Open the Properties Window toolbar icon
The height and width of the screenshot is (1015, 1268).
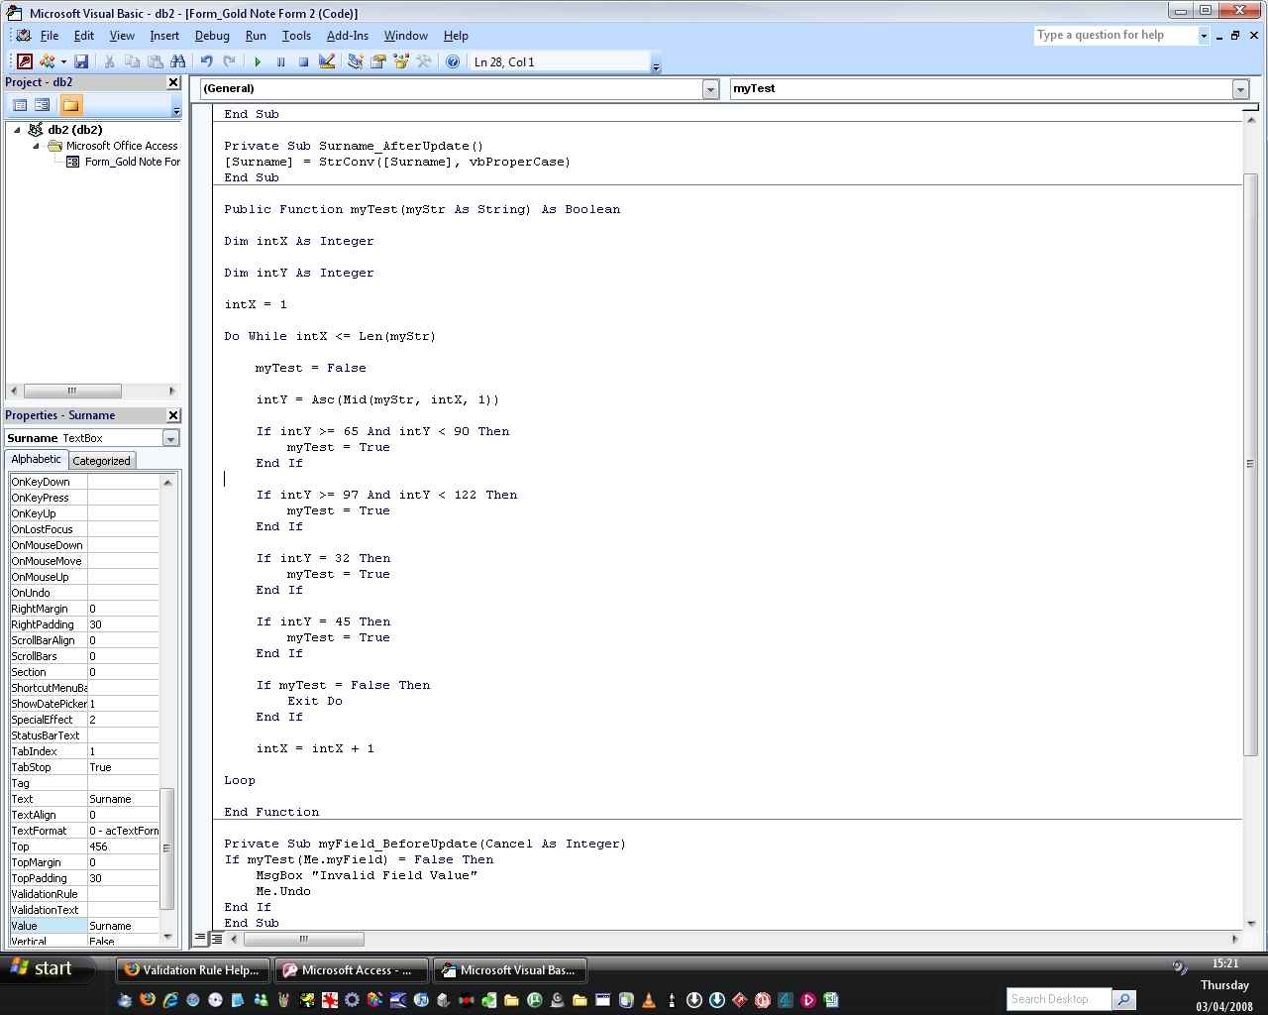click(377, 61)
